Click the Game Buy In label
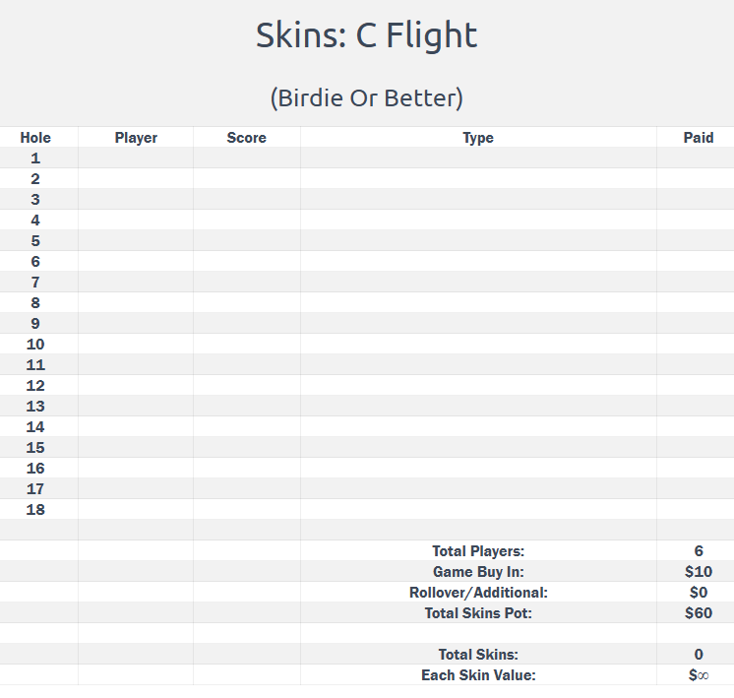The image size is (734, 698). click(x=478, y=572)
